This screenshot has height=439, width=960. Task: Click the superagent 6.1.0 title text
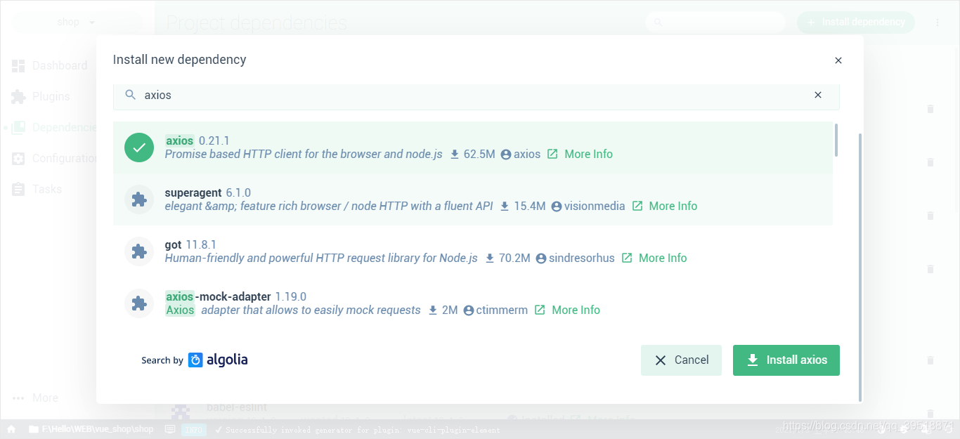coord(207,192)
